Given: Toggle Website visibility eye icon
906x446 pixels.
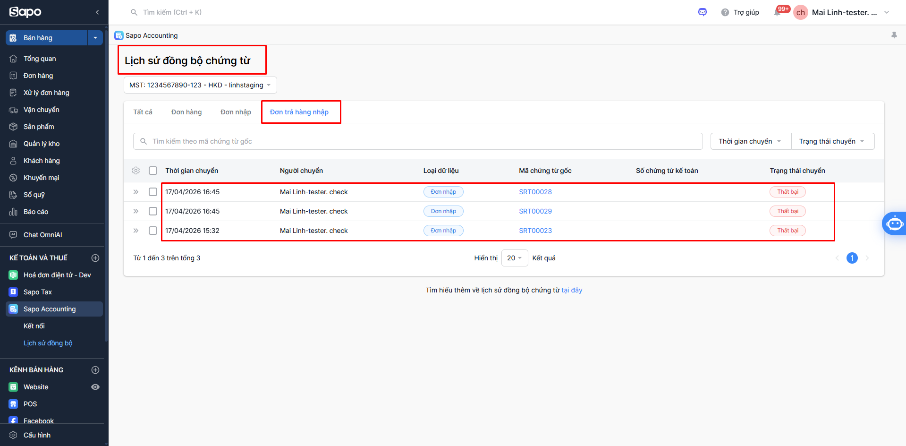Looking at the screenshot, I should (95, 387).
